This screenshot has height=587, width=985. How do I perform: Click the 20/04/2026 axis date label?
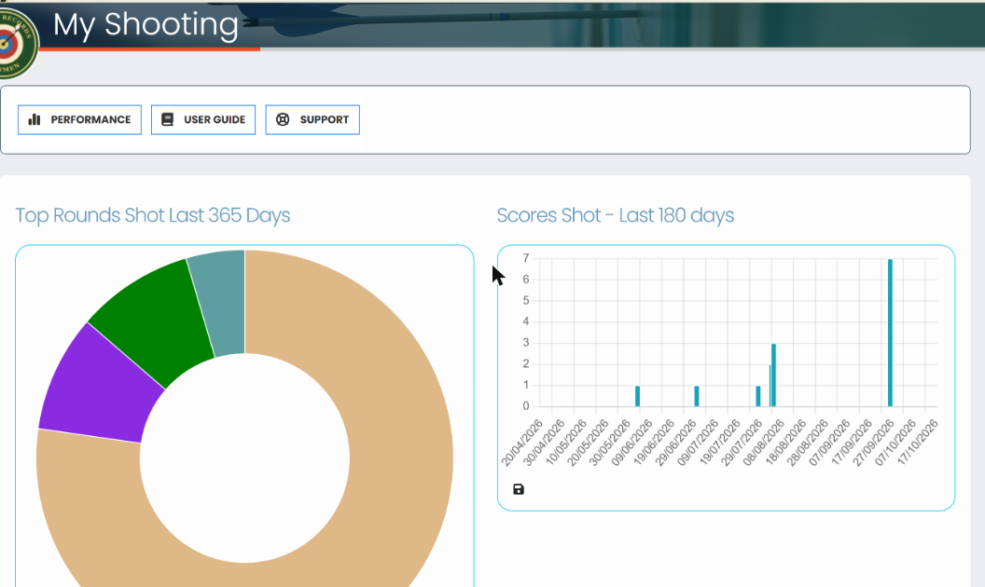pyautogui.click(x=522, y=443)
